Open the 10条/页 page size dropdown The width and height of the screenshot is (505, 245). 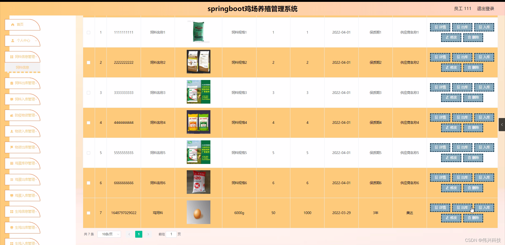[109, 234]
